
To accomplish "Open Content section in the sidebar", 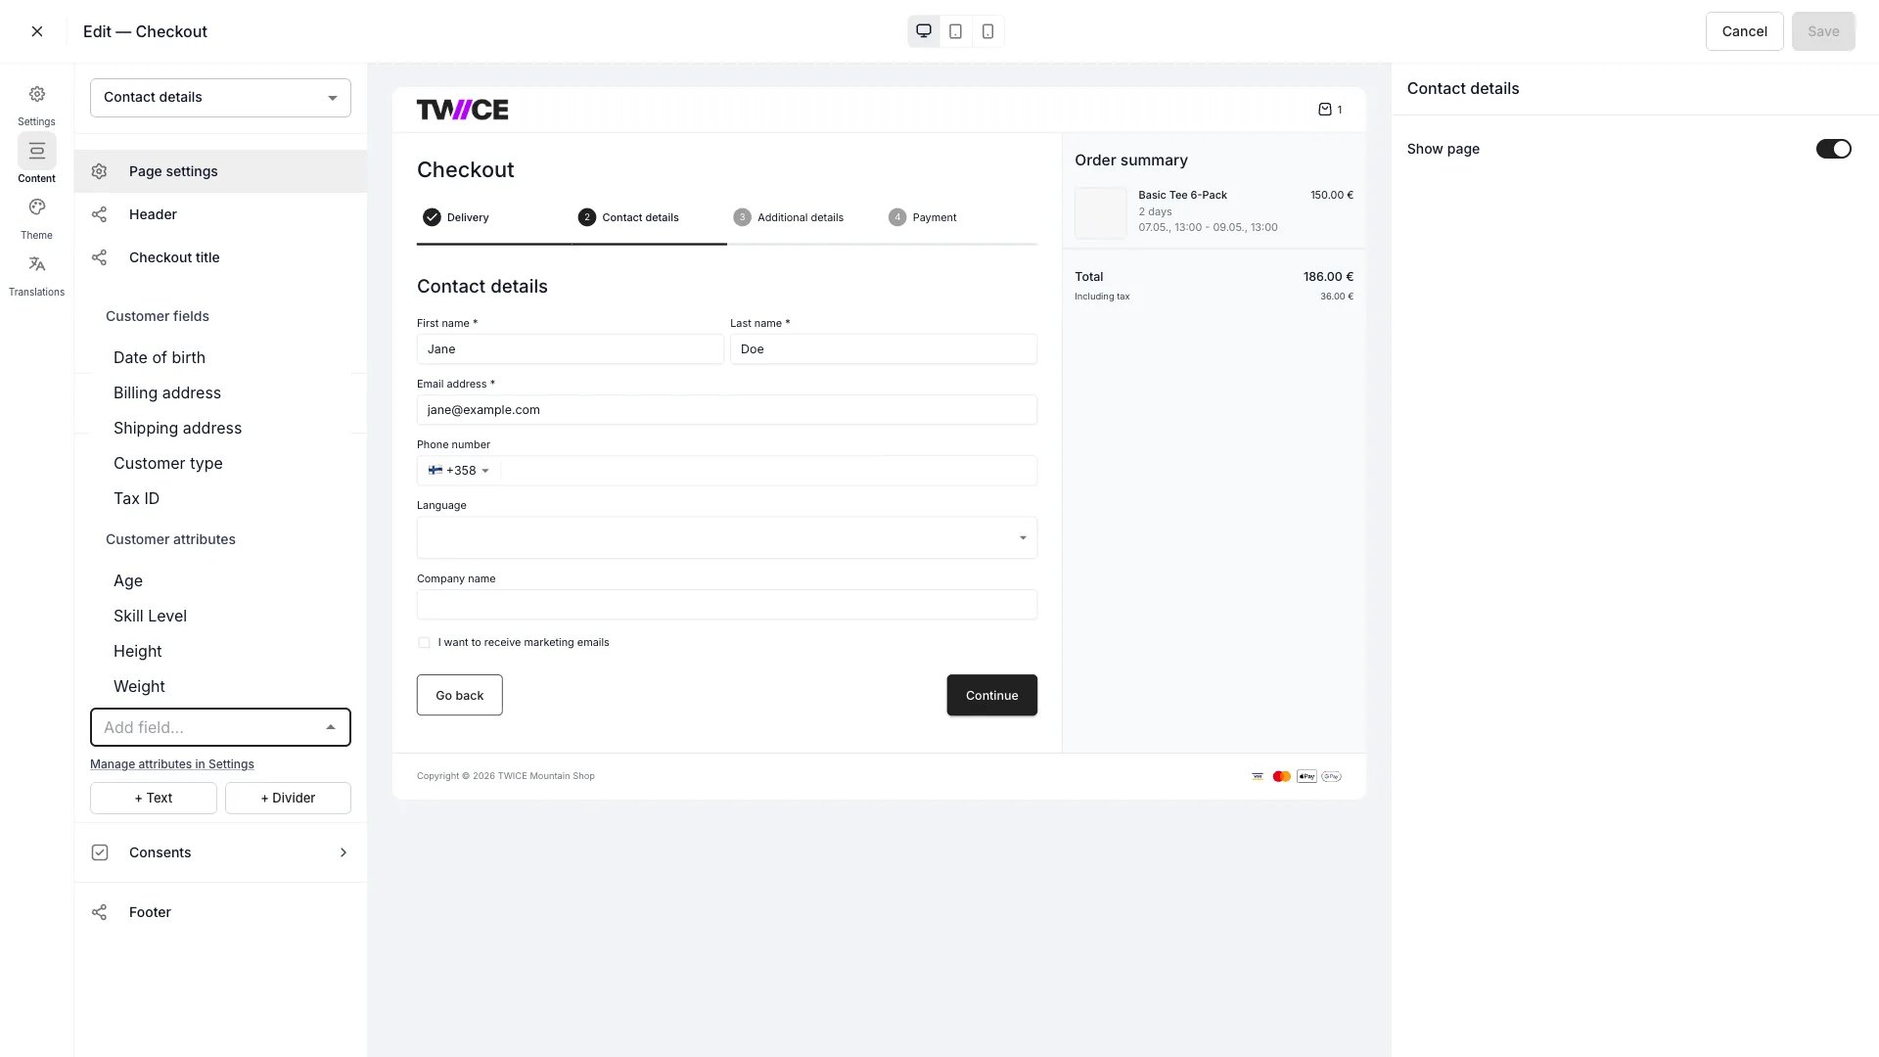I will 36,161.
